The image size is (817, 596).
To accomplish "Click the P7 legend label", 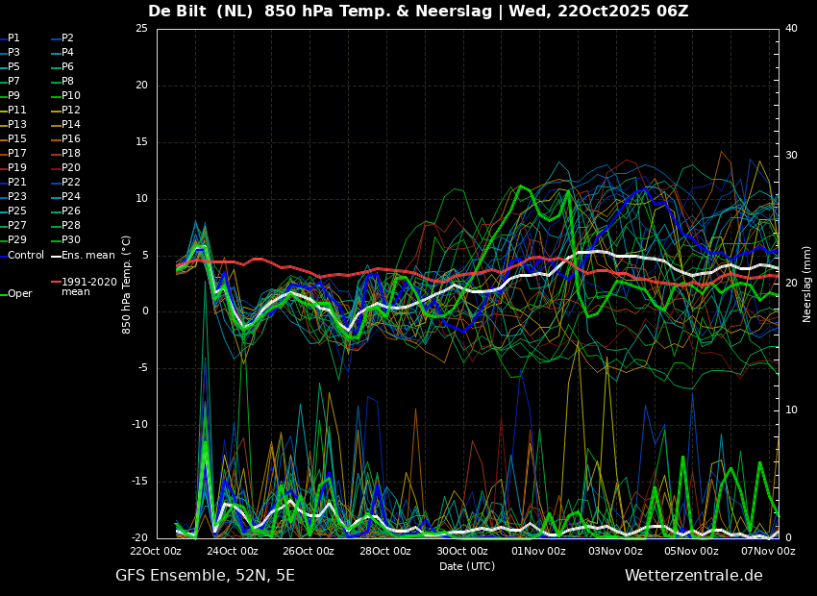I will click(x=13, y=82).
